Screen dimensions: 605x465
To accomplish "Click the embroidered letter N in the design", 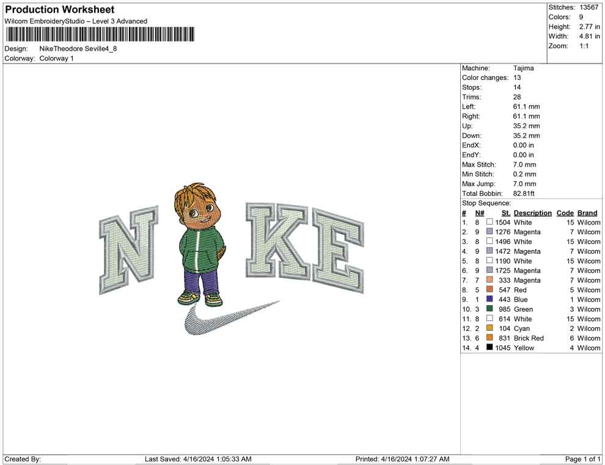I will pyautogui.click(x=128, y=250).
